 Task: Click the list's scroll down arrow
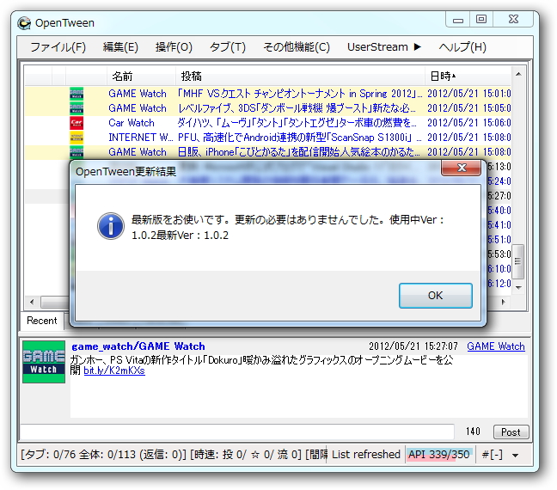pos(518,287)
